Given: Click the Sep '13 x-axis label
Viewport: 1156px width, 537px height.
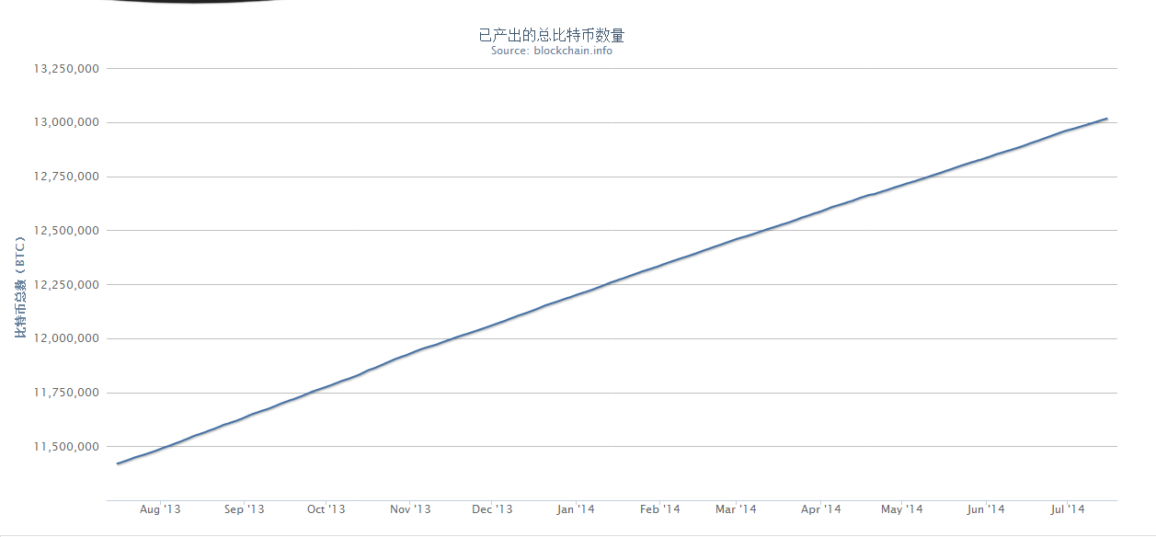Looking at the screenshot, I should click(x=244, y=508).
